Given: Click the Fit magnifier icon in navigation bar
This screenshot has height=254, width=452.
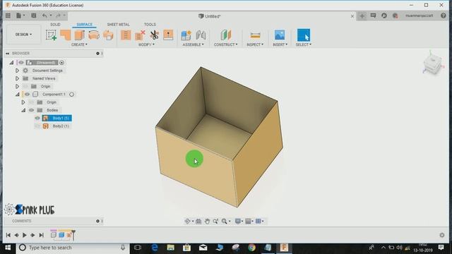Looking at the screenshot, I should pos(225,221).
